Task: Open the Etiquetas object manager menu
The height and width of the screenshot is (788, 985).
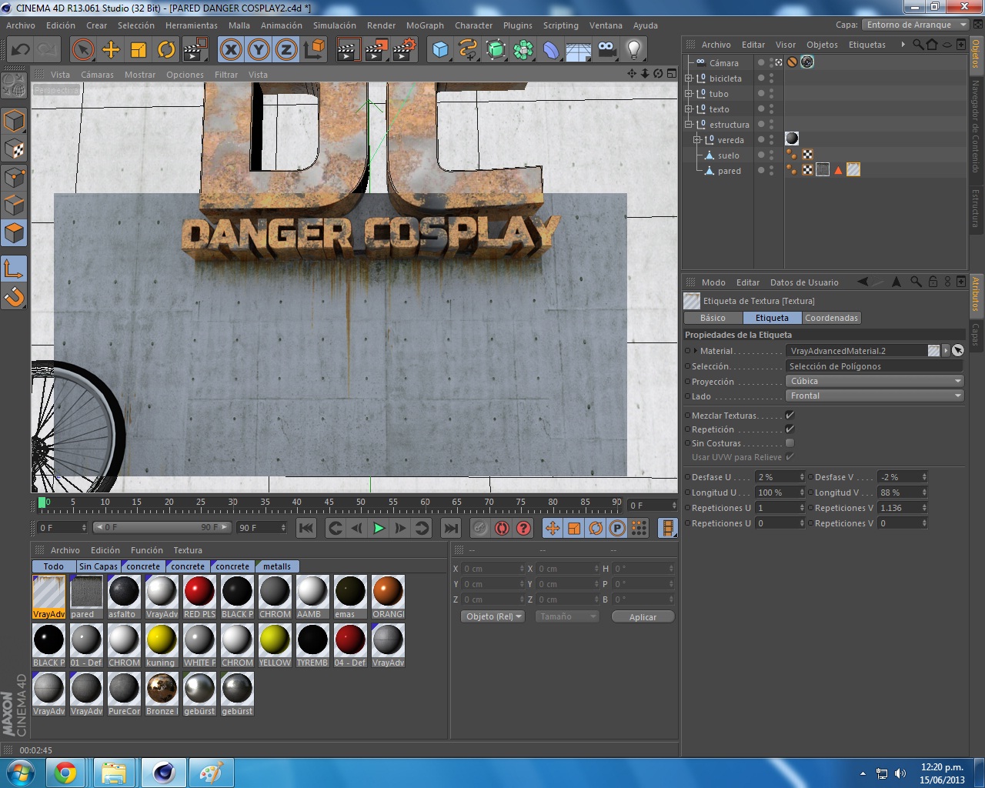Action: click(867, 45)
